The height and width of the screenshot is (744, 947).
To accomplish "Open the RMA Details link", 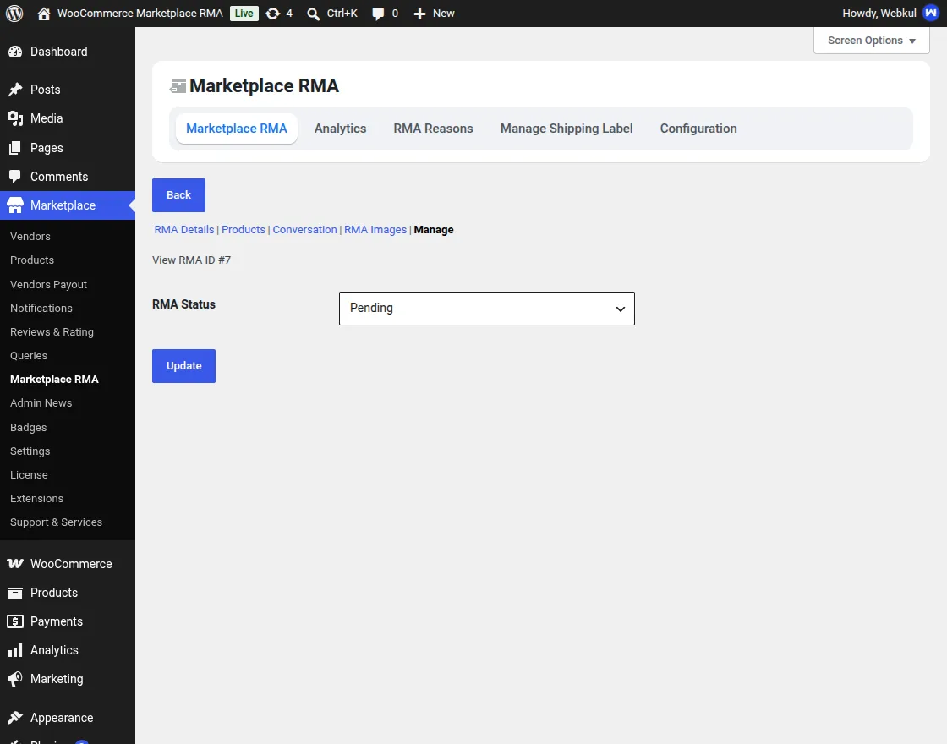I will point(184,230).
